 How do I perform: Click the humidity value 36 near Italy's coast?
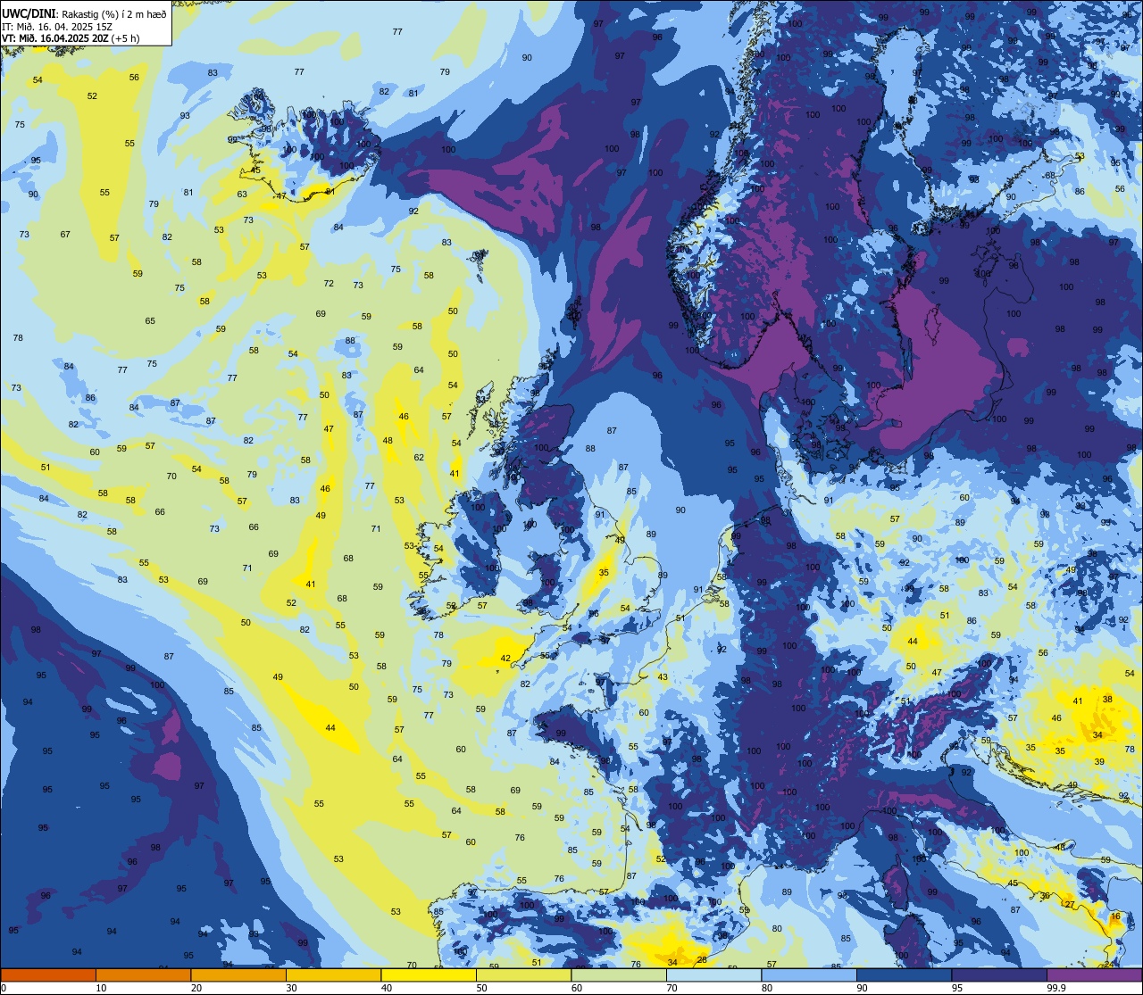point(1046,896)
